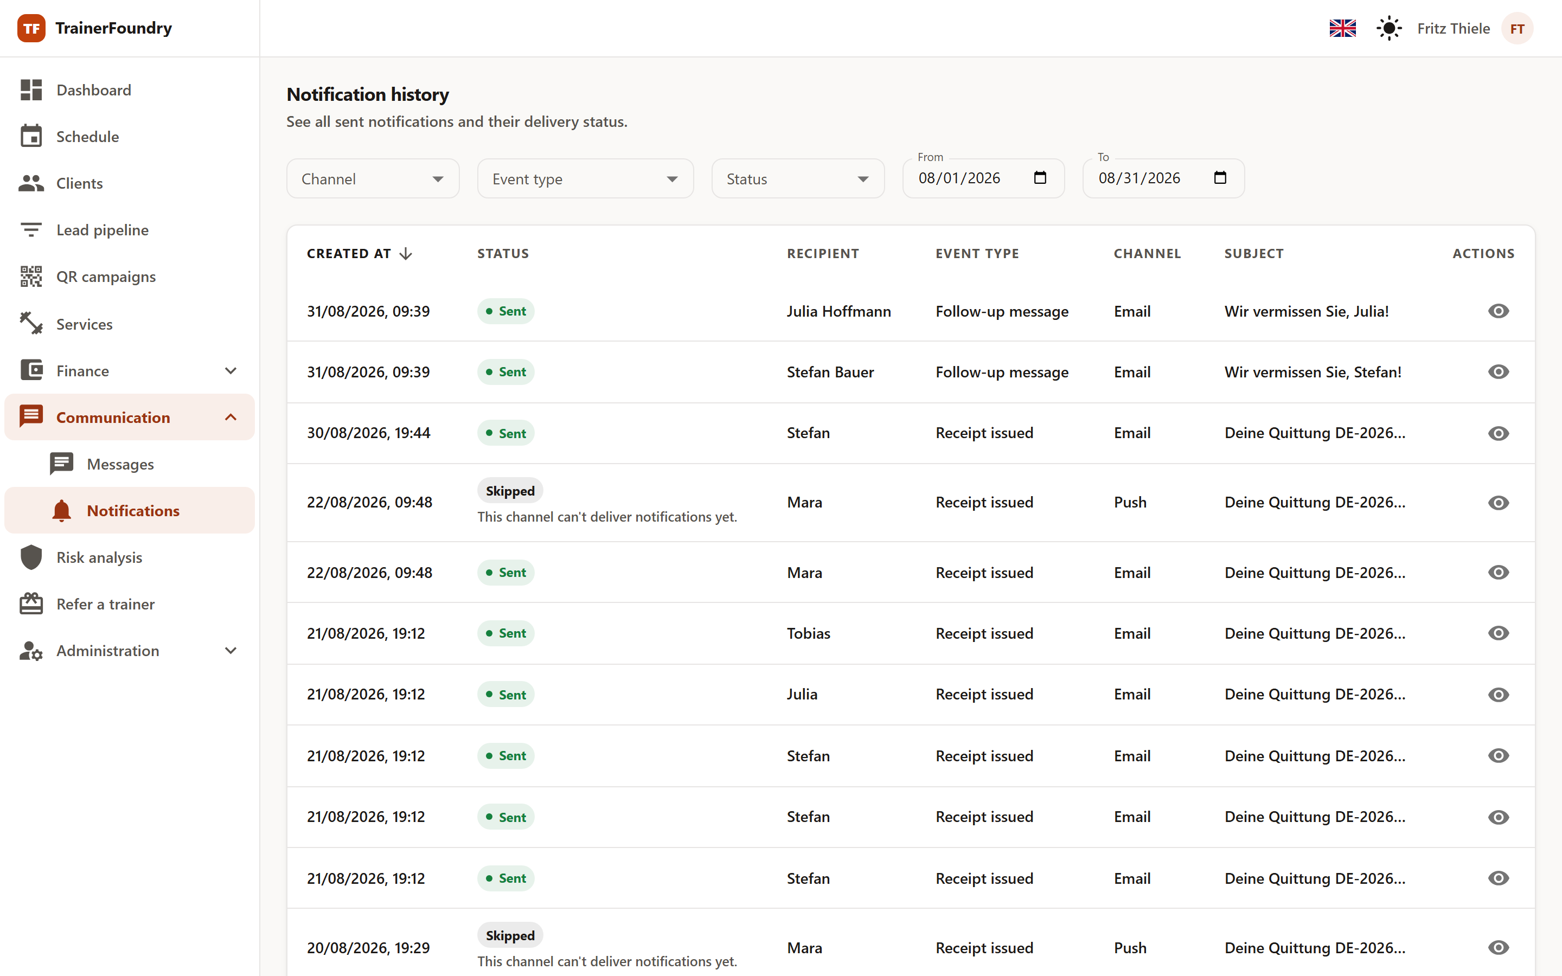This screenshot has height=976, width=1562.
Task: Click the Finance wallet icon
Action: pos(31,370)
